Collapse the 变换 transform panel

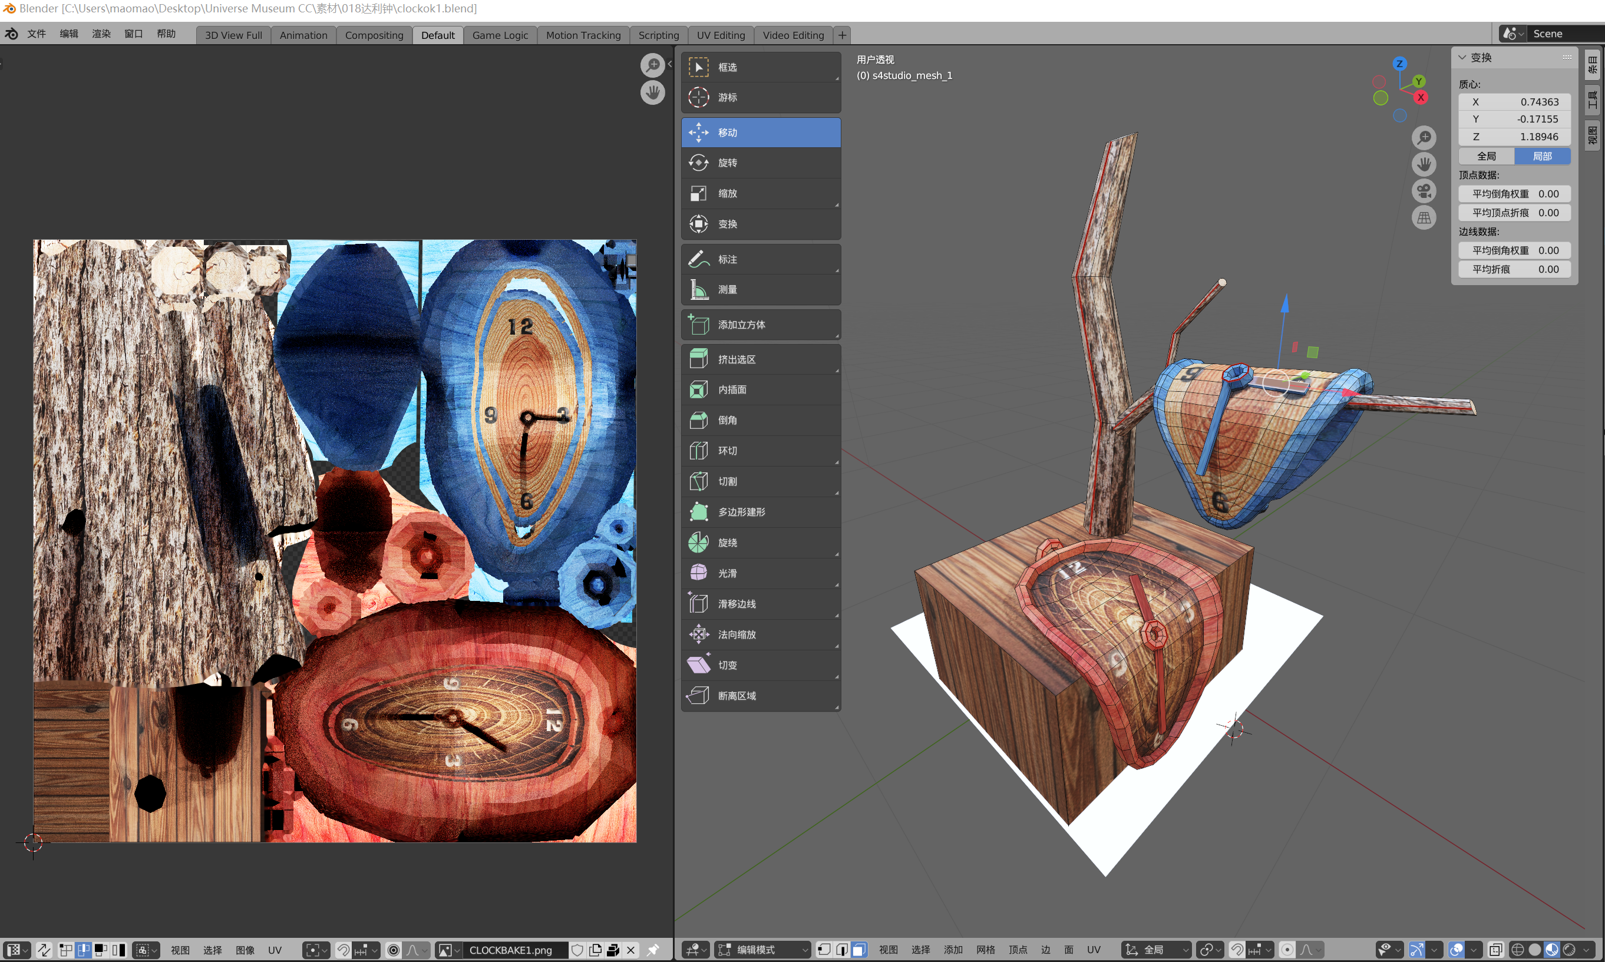pos(1462,58)
